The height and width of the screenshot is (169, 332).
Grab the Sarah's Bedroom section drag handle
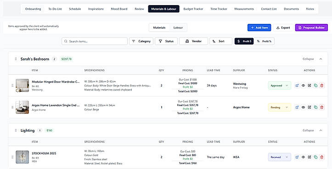16,59
